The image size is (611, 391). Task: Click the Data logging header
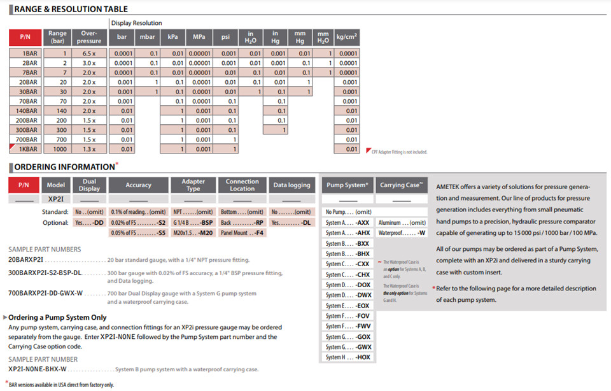point(291,185)
